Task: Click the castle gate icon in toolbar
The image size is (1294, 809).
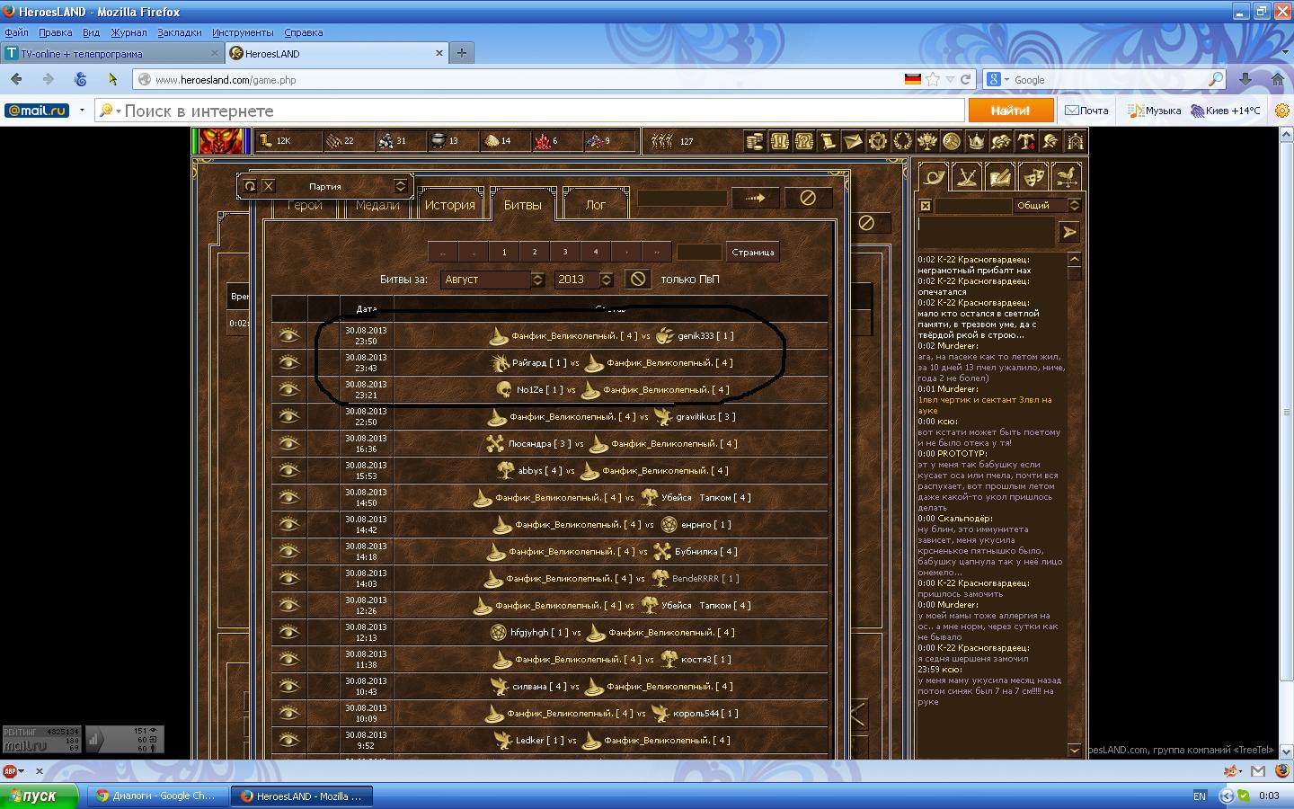Action: tap(1075, 141)
